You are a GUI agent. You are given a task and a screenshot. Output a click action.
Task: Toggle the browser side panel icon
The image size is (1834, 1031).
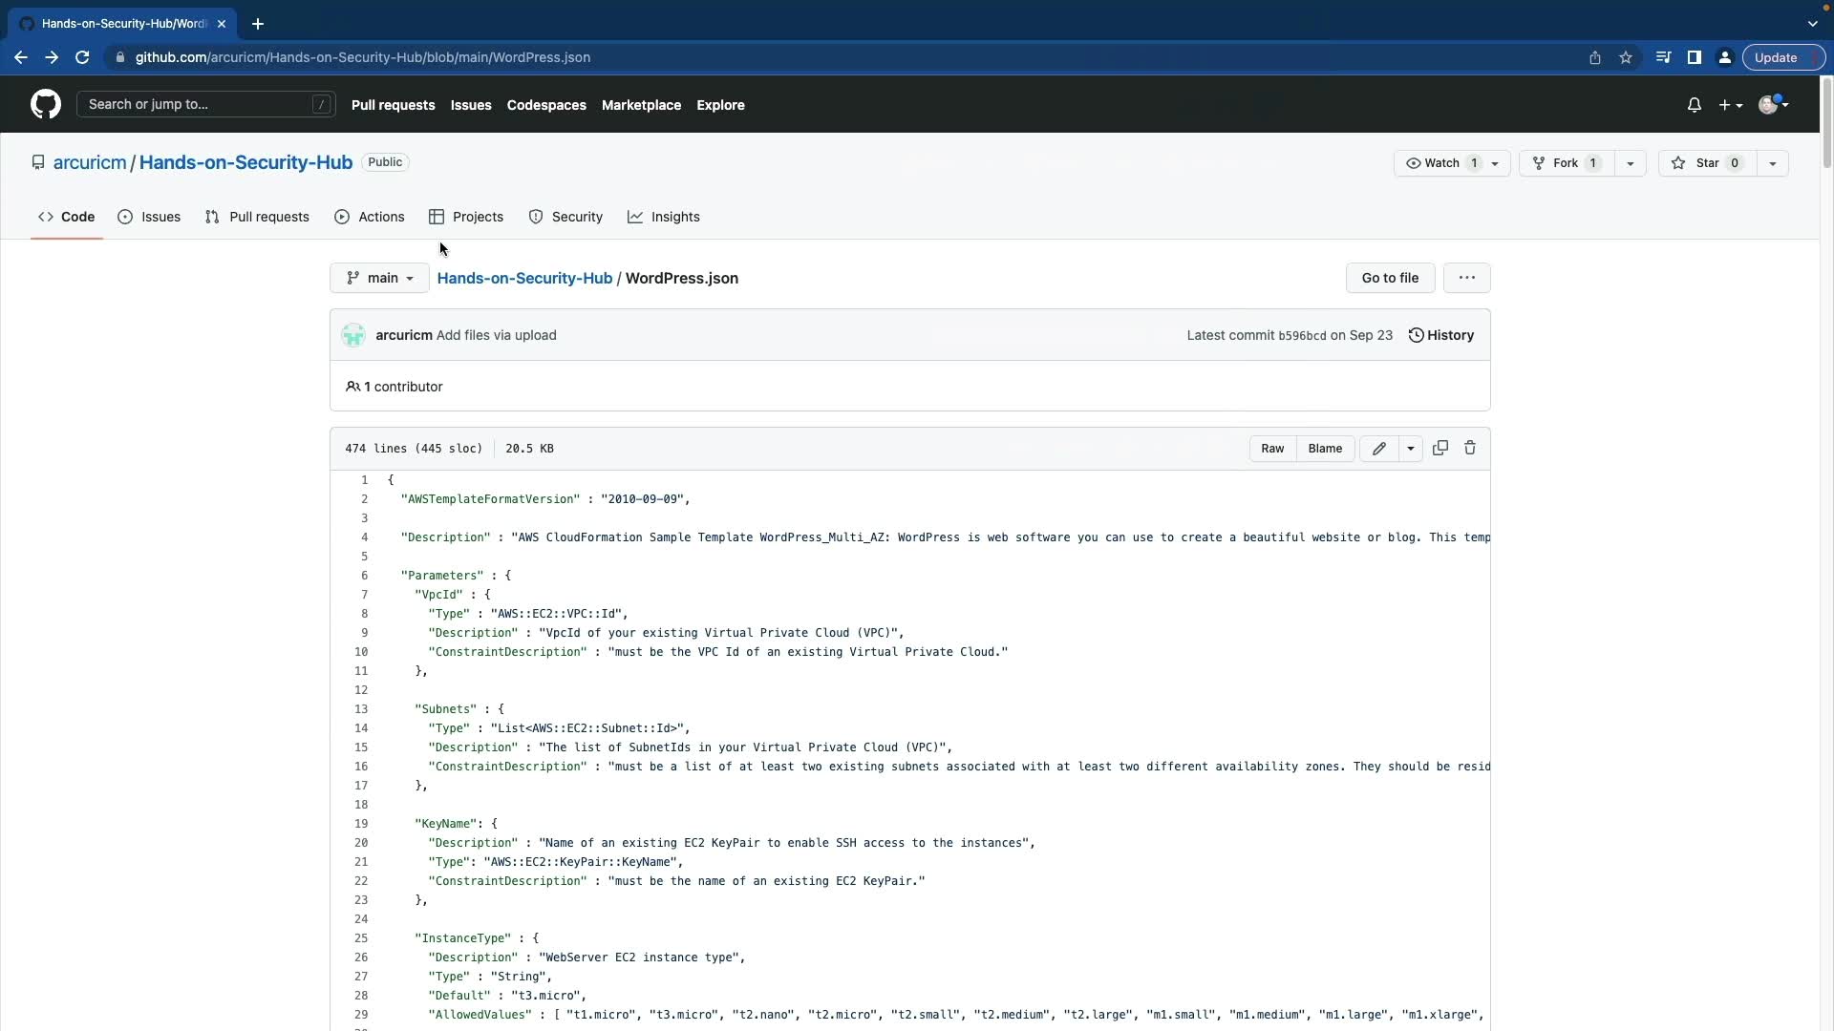tap(1694, 57)
